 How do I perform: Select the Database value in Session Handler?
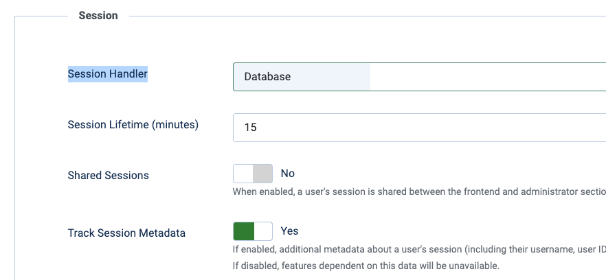pyautogui.click(x=267, y=76)
